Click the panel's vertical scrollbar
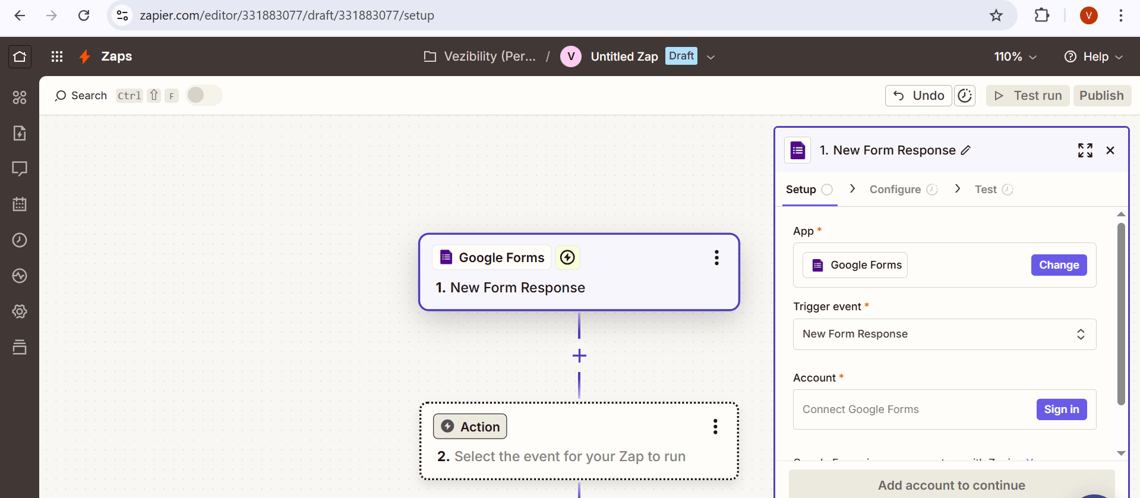The height and width of the screenshot is (498, 1140). 1121,315
